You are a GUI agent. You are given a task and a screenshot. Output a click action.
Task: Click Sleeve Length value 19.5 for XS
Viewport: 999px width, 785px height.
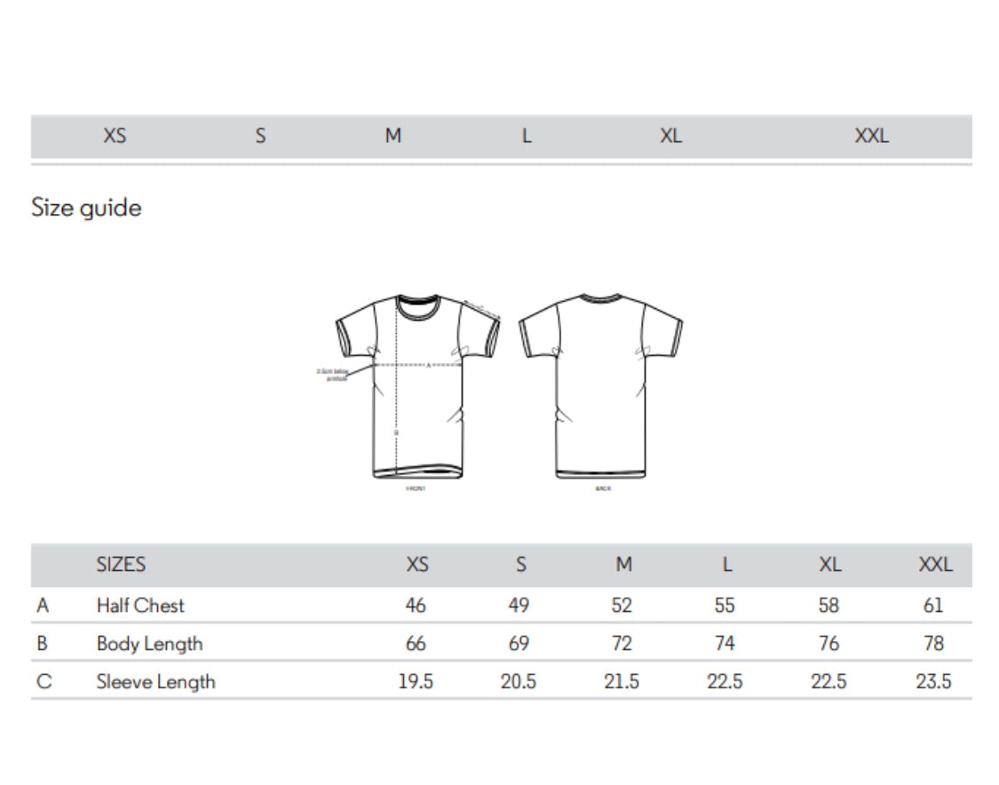click(x=416, y=682)
